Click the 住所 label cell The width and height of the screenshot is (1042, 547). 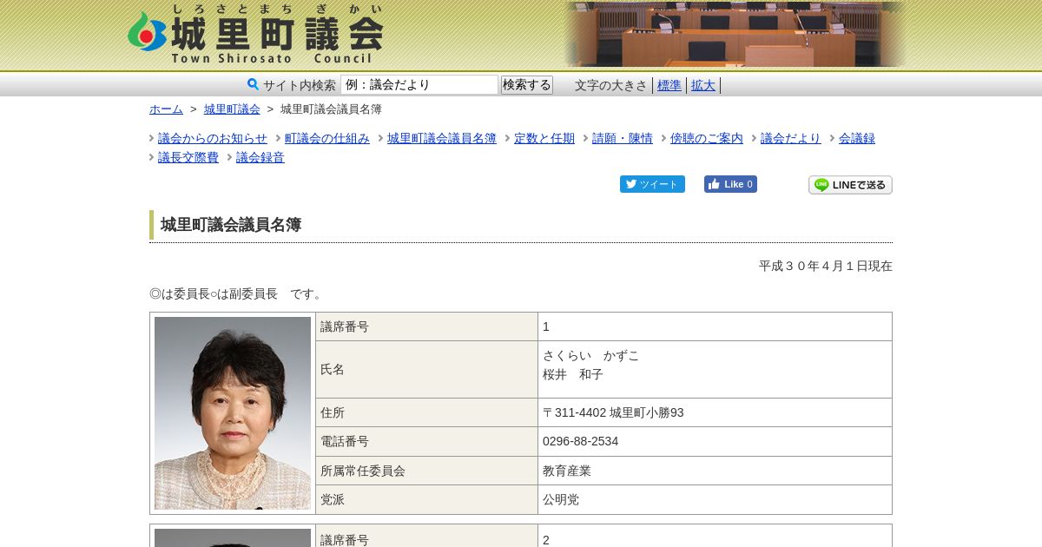[x=426, y=412]
